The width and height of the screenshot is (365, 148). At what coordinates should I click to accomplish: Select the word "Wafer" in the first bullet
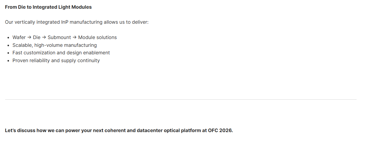point(19,38)
